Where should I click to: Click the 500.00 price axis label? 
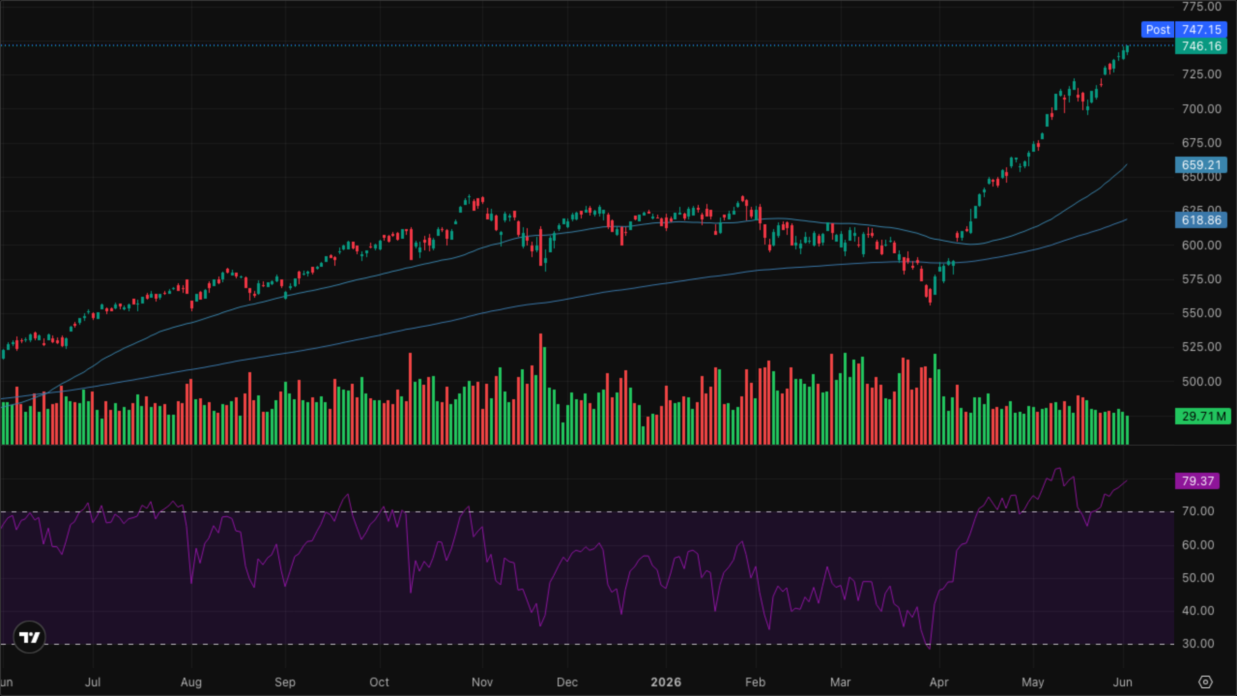[x=1202, y=381]
